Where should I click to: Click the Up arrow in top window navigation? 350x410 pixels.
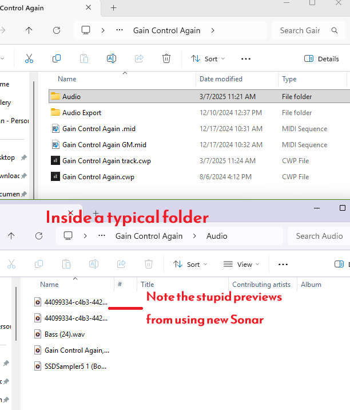pos(29,30)
